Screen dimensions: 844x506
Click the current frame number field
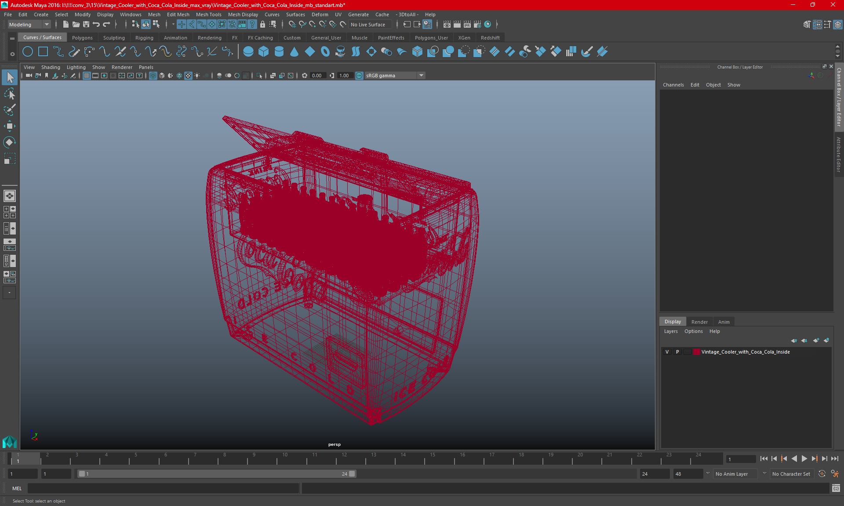coord(741,459)
